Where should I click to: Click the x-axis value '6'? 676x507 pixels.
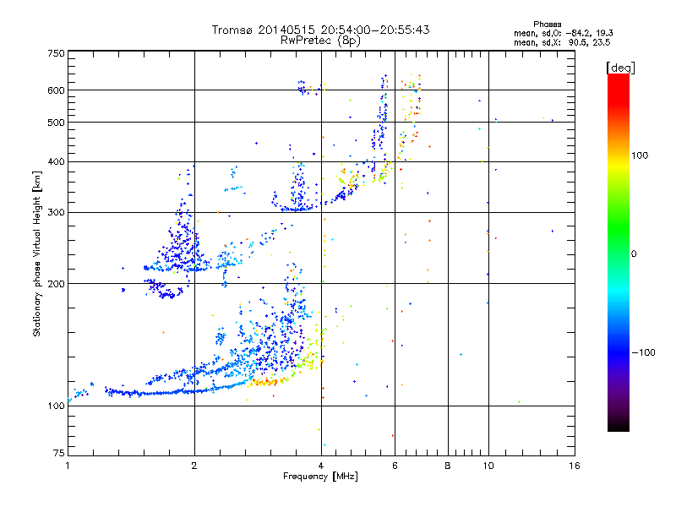click(x=395, y=466)
